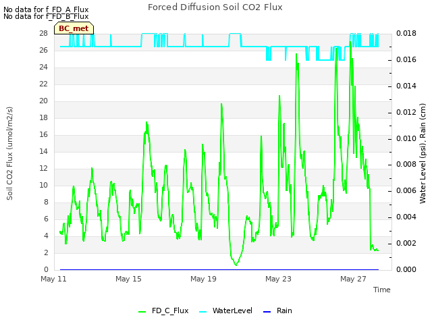
Task: Click right axis tick value 0.016
Action: coord(406,60)
